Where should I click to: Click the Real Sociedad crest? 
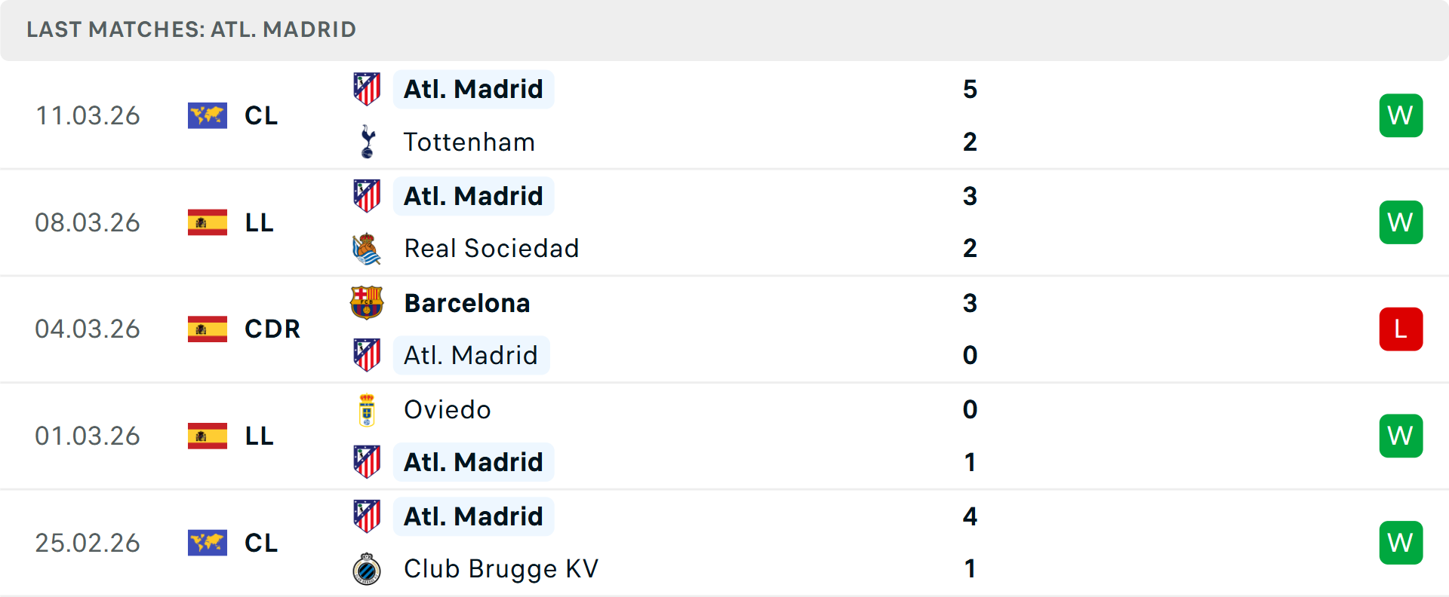(x=368, y=249)
